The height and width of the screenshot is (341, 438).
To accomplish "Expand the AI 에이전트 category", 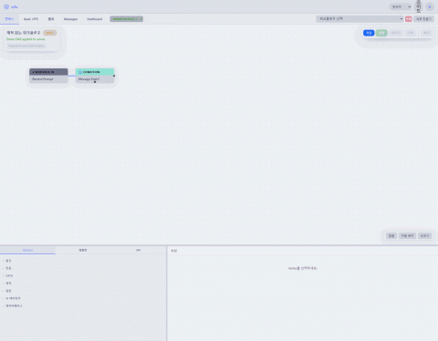I will pos(12,298).
